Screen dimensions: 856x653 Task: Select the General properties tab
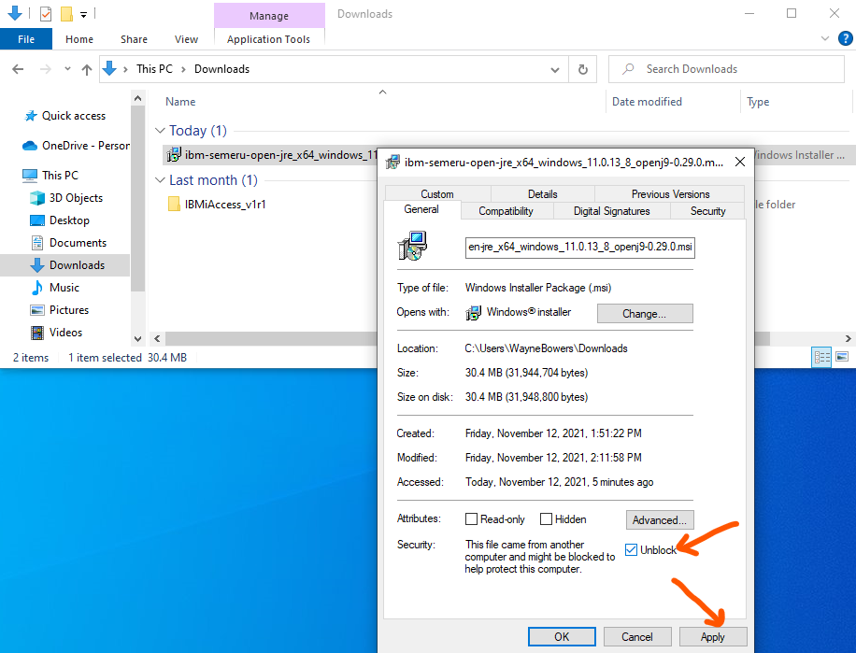click(421, 209)
